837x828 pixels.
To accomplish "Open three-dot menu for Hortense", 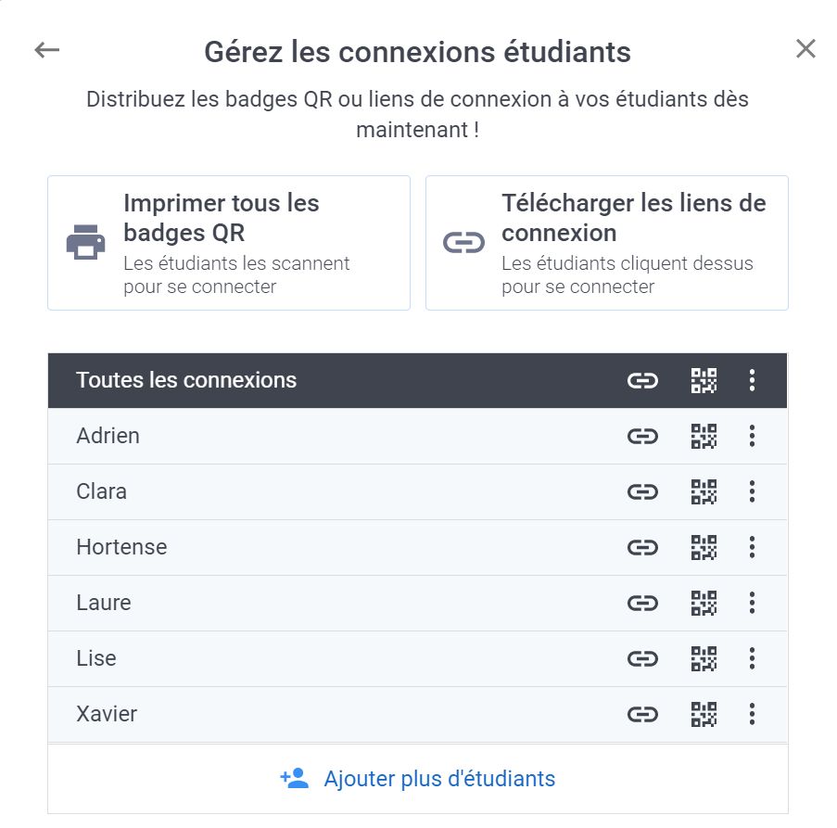I will point(752,547).
